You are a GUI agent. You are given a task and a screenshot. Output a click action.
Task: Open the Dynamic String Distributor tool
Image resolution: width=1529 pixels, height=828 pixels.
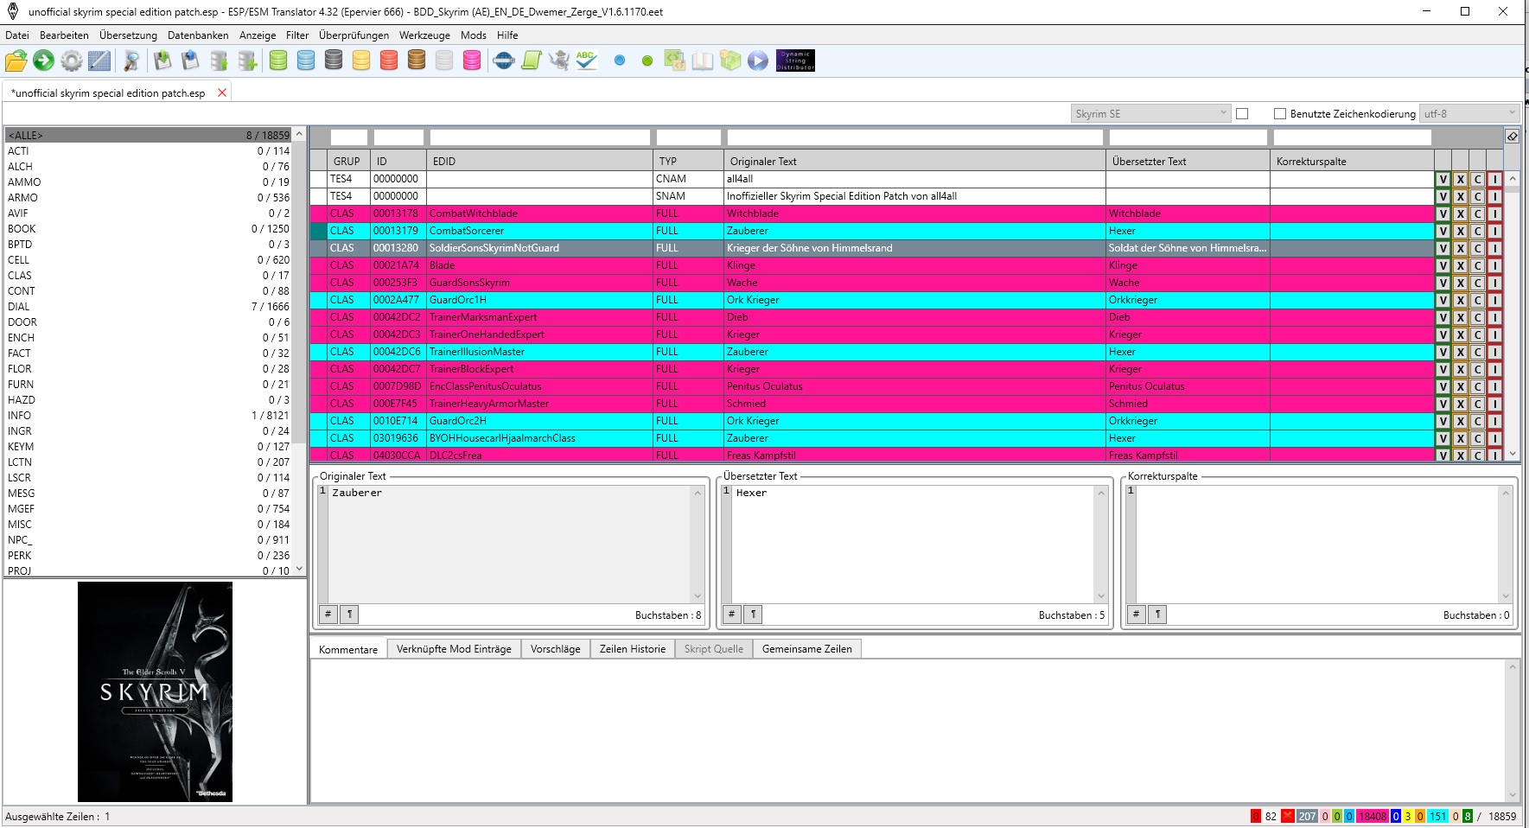point(795,61)
